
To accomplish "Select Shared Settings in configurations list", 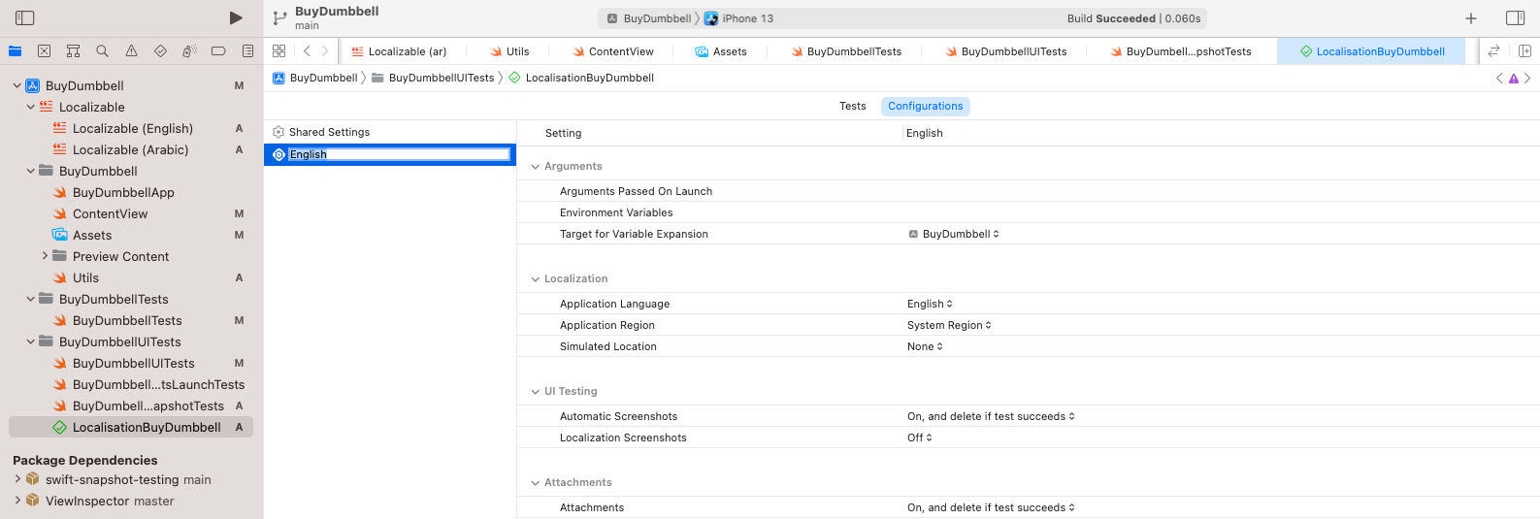I will (390, 132).
